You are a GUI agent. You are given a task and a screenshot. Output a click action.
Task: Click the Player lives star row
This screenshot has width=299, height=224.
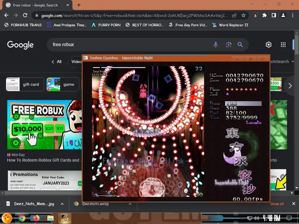(241, 89)
